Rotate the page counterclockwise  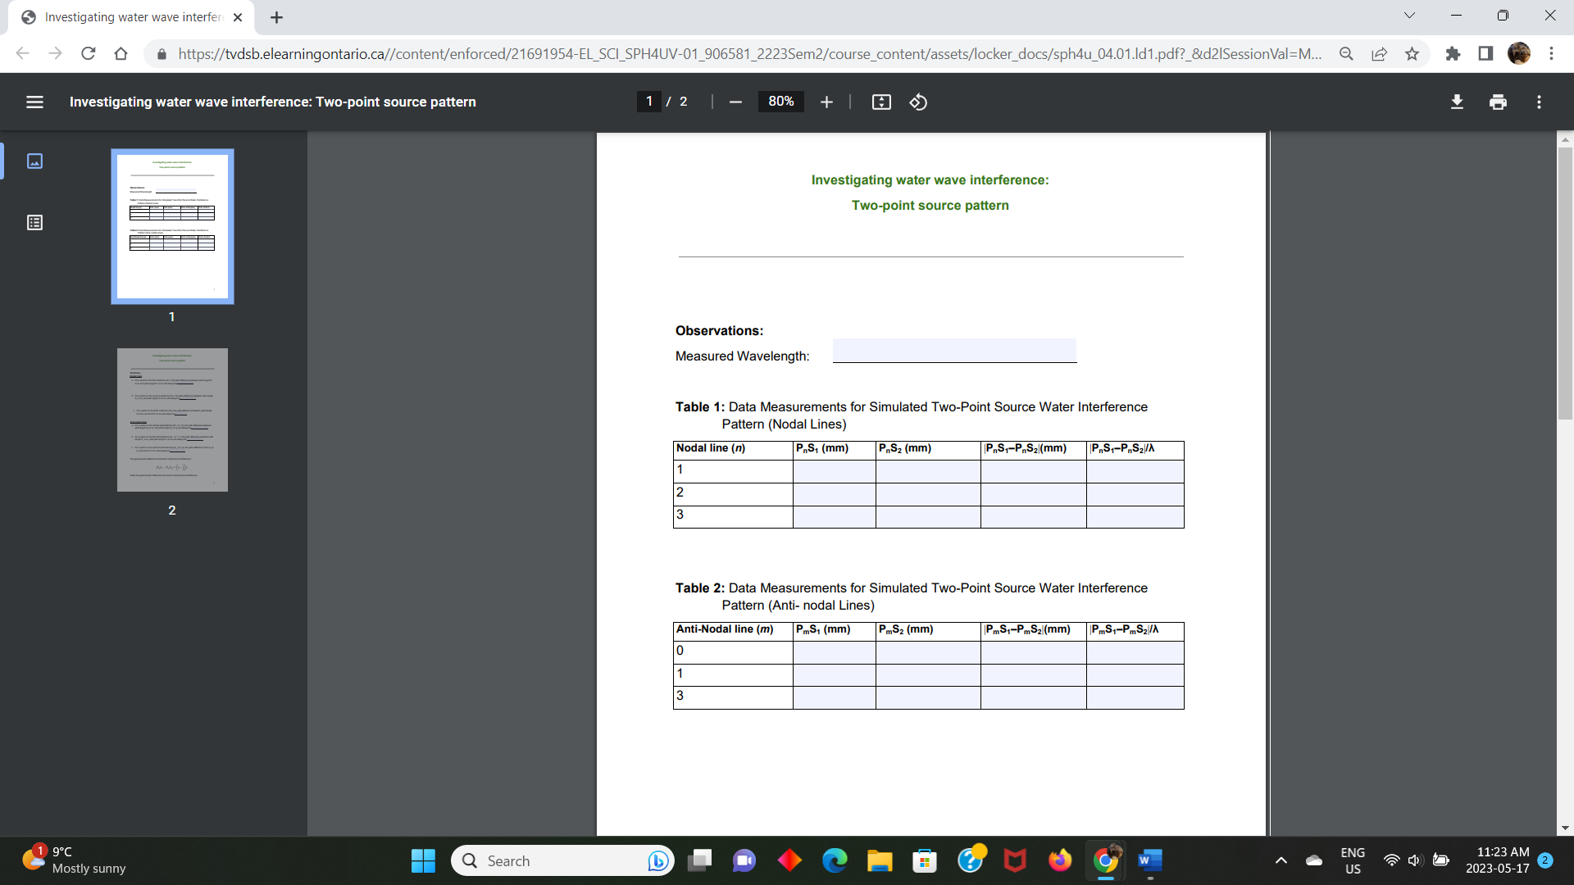[x=918, y=102]
